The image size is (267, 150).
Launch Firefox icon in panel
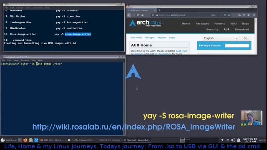click(25, 140)
